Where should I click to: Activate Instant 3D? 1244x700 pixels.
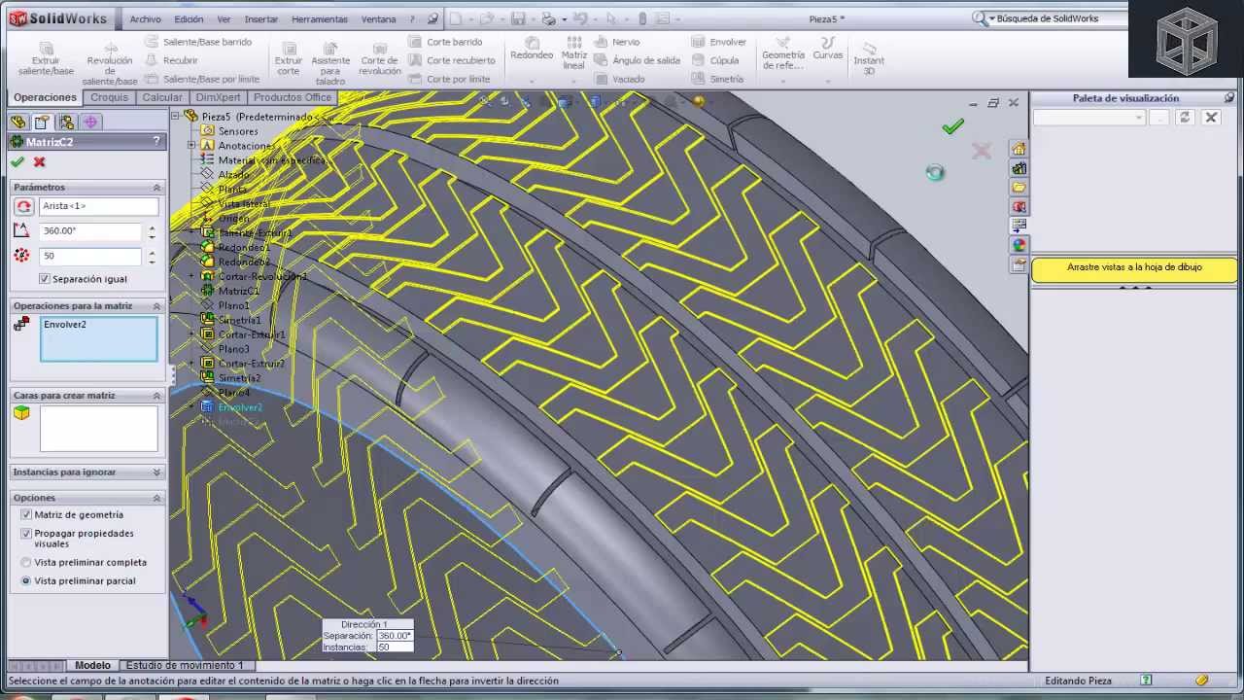(869, 58)
